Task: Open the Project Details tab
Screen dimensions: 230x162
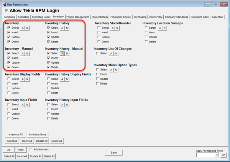Action: (100, 17)
